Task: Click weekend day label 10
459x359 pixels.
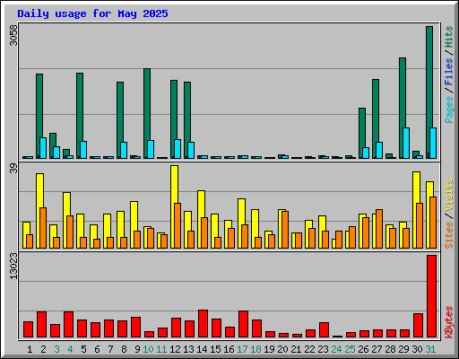Action: coord(148,349)
